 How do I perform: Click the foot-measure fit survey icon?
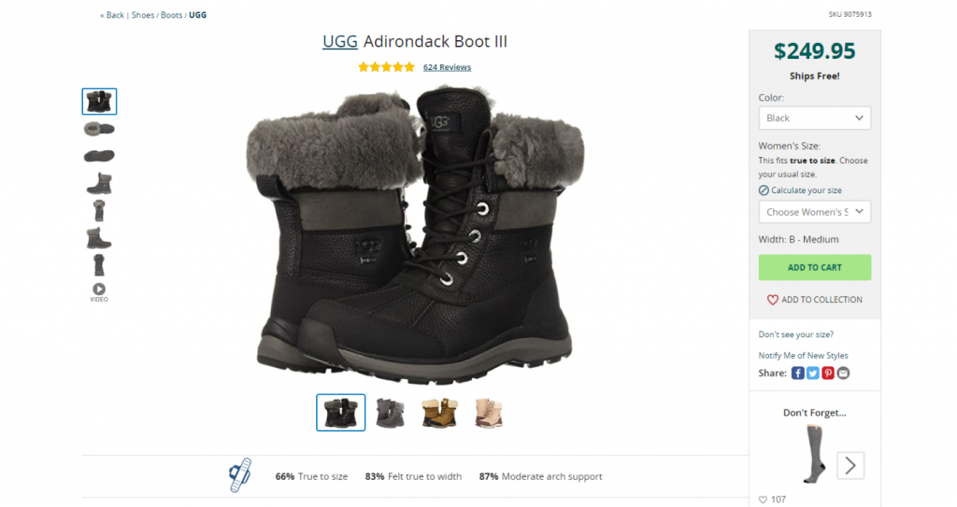coord(240,475)
